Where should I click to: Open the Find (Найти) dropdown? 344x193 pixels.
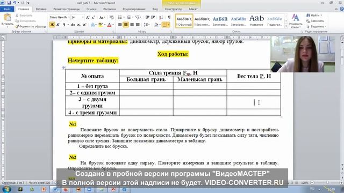tap(321, 16)
